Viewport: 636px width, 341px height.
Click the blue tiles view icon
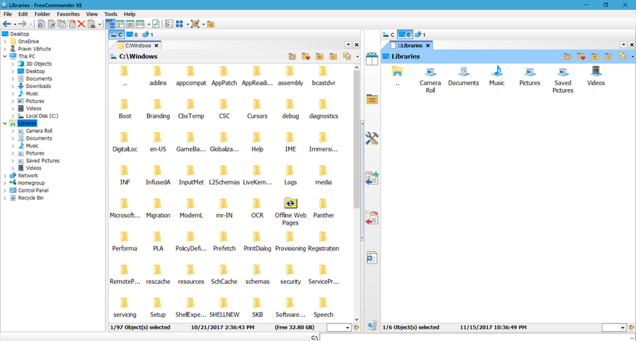pyautogui.click(x=180, y=24)
